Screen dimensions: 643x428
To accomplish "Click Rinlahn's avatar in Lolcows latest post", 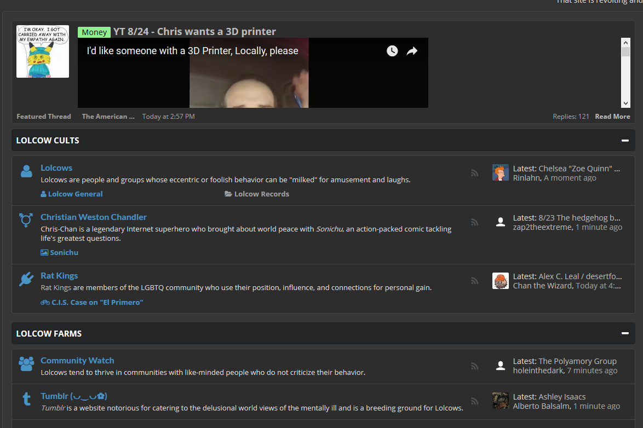I will pyautogui.click(x=500, y=172).
